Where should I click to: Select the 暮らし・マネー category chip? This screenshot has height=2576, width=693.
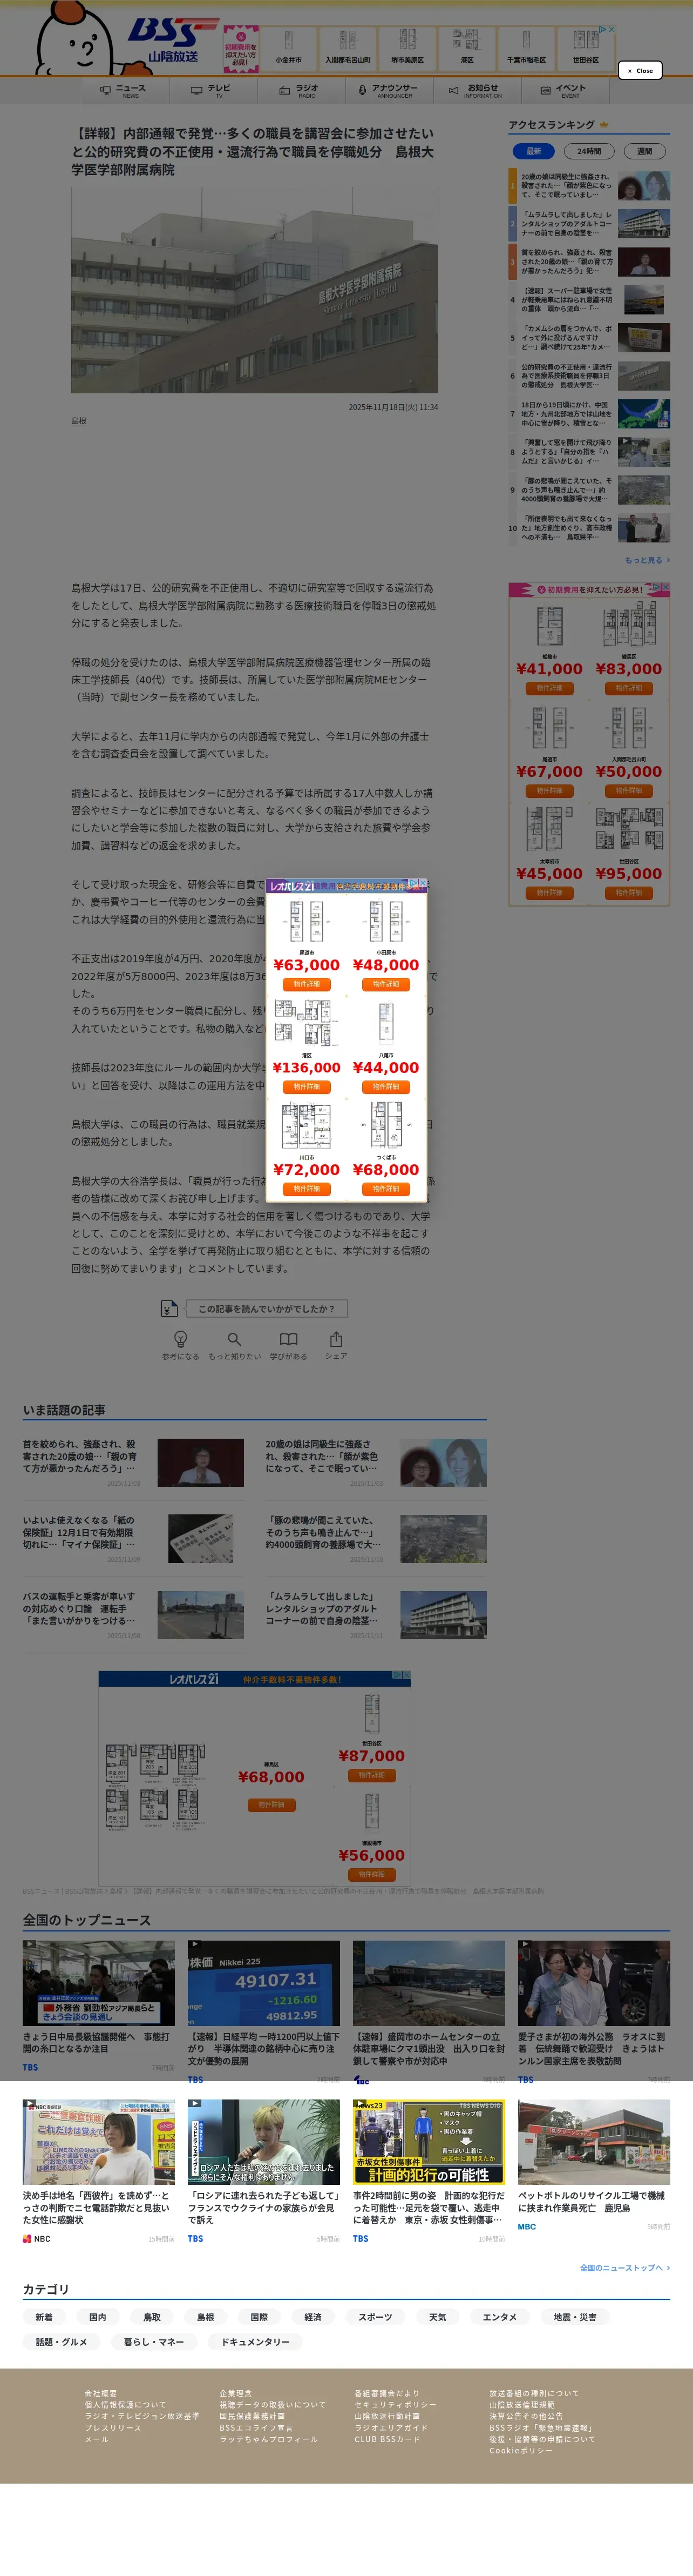tap(154, 2342)
